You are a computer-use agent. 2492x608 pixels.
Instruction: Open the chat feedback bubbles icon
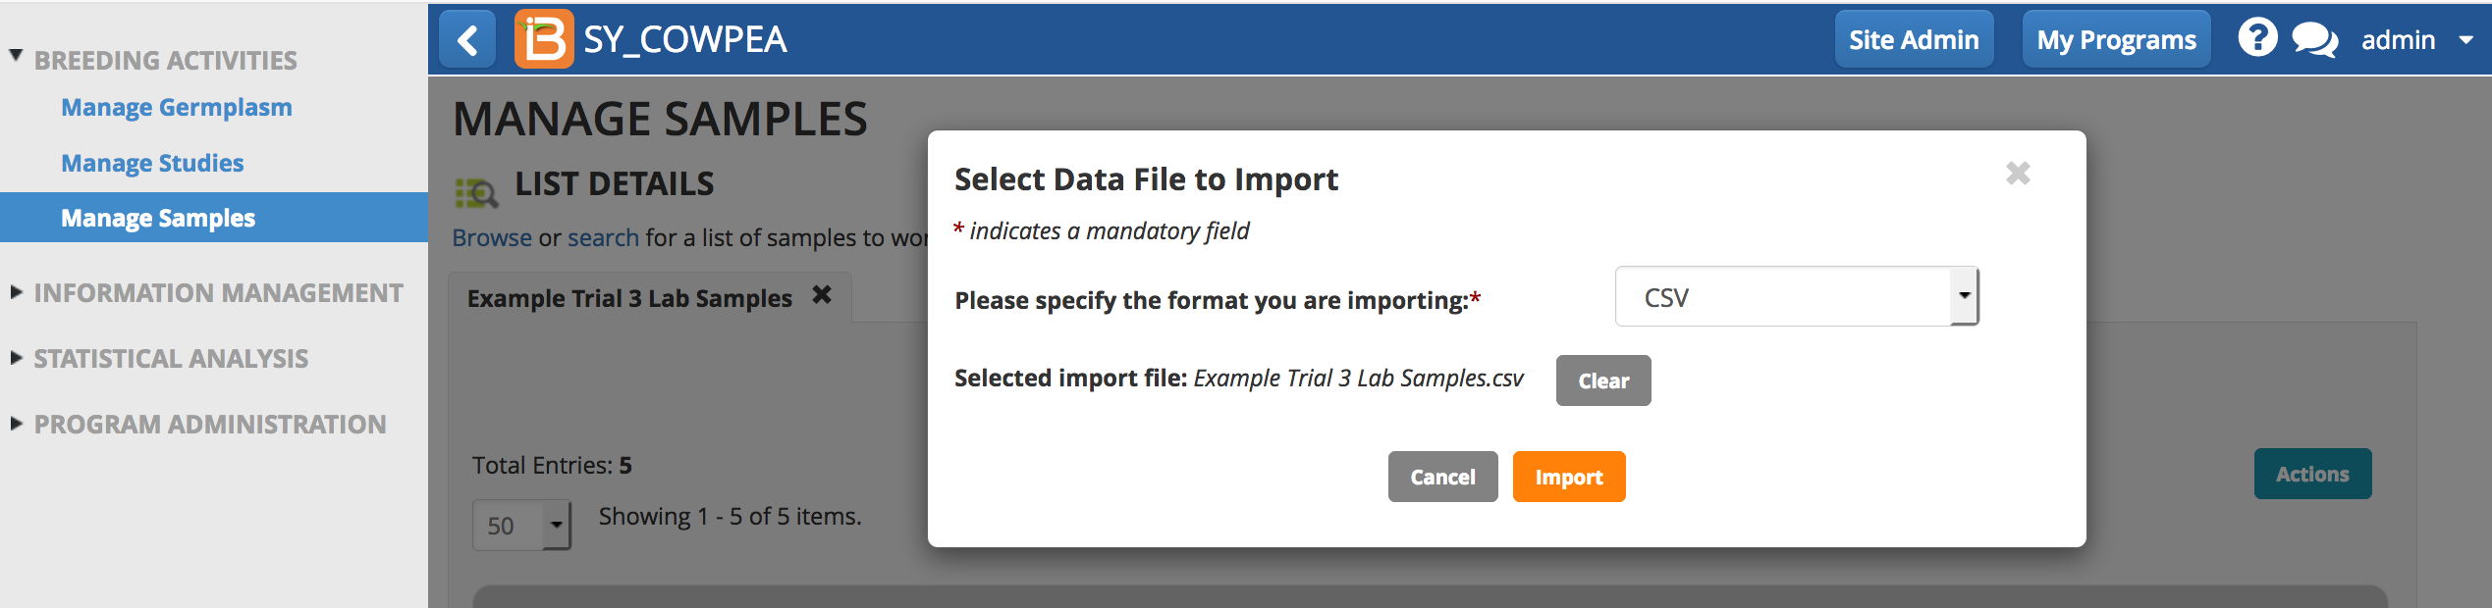(2315, 40)
